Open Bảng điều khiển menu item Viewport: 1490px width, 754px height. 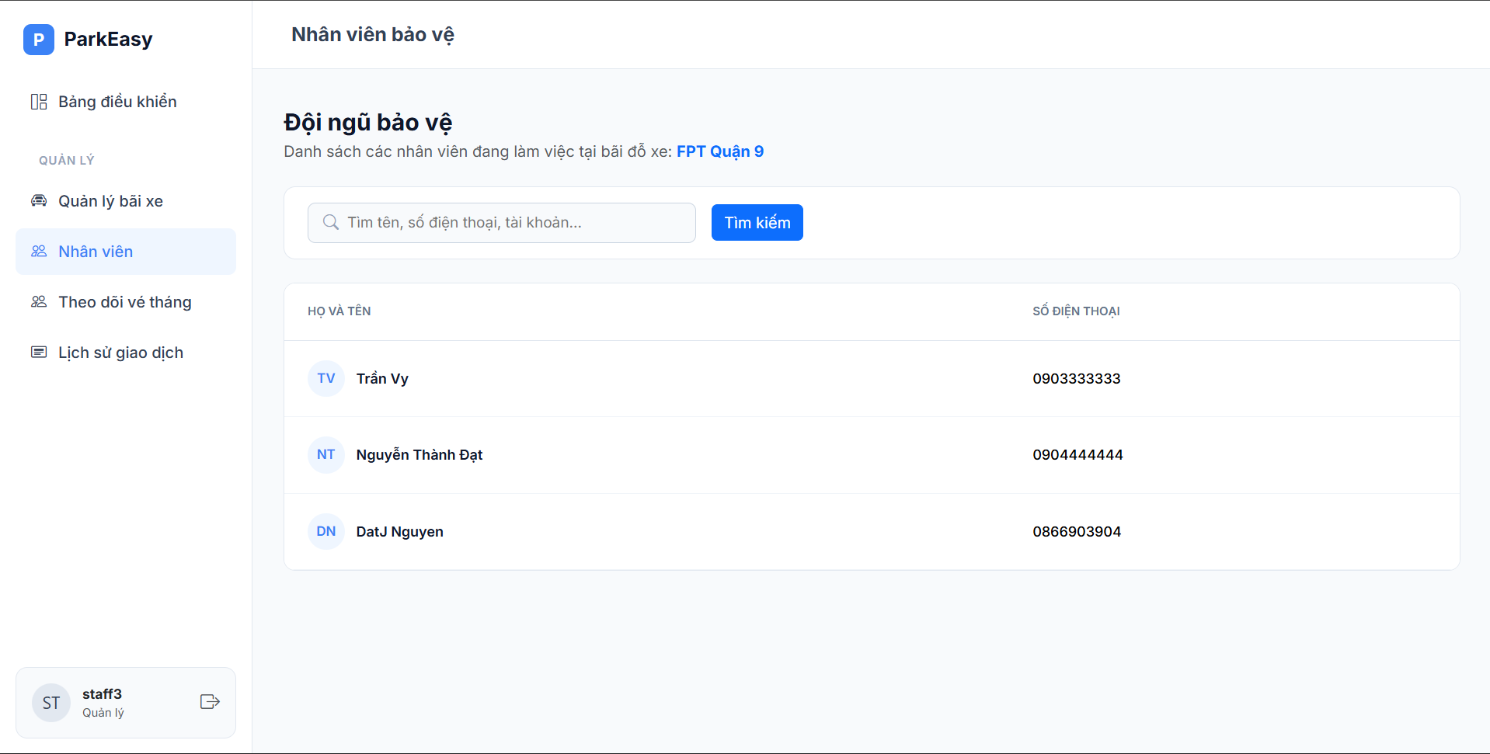tap(117, 102)
